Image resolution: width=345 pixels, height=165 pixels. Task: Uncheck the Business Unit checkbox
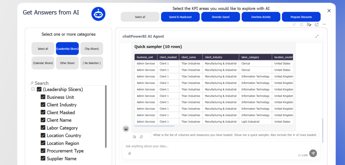pyautogui.click(x=43, y=97)
